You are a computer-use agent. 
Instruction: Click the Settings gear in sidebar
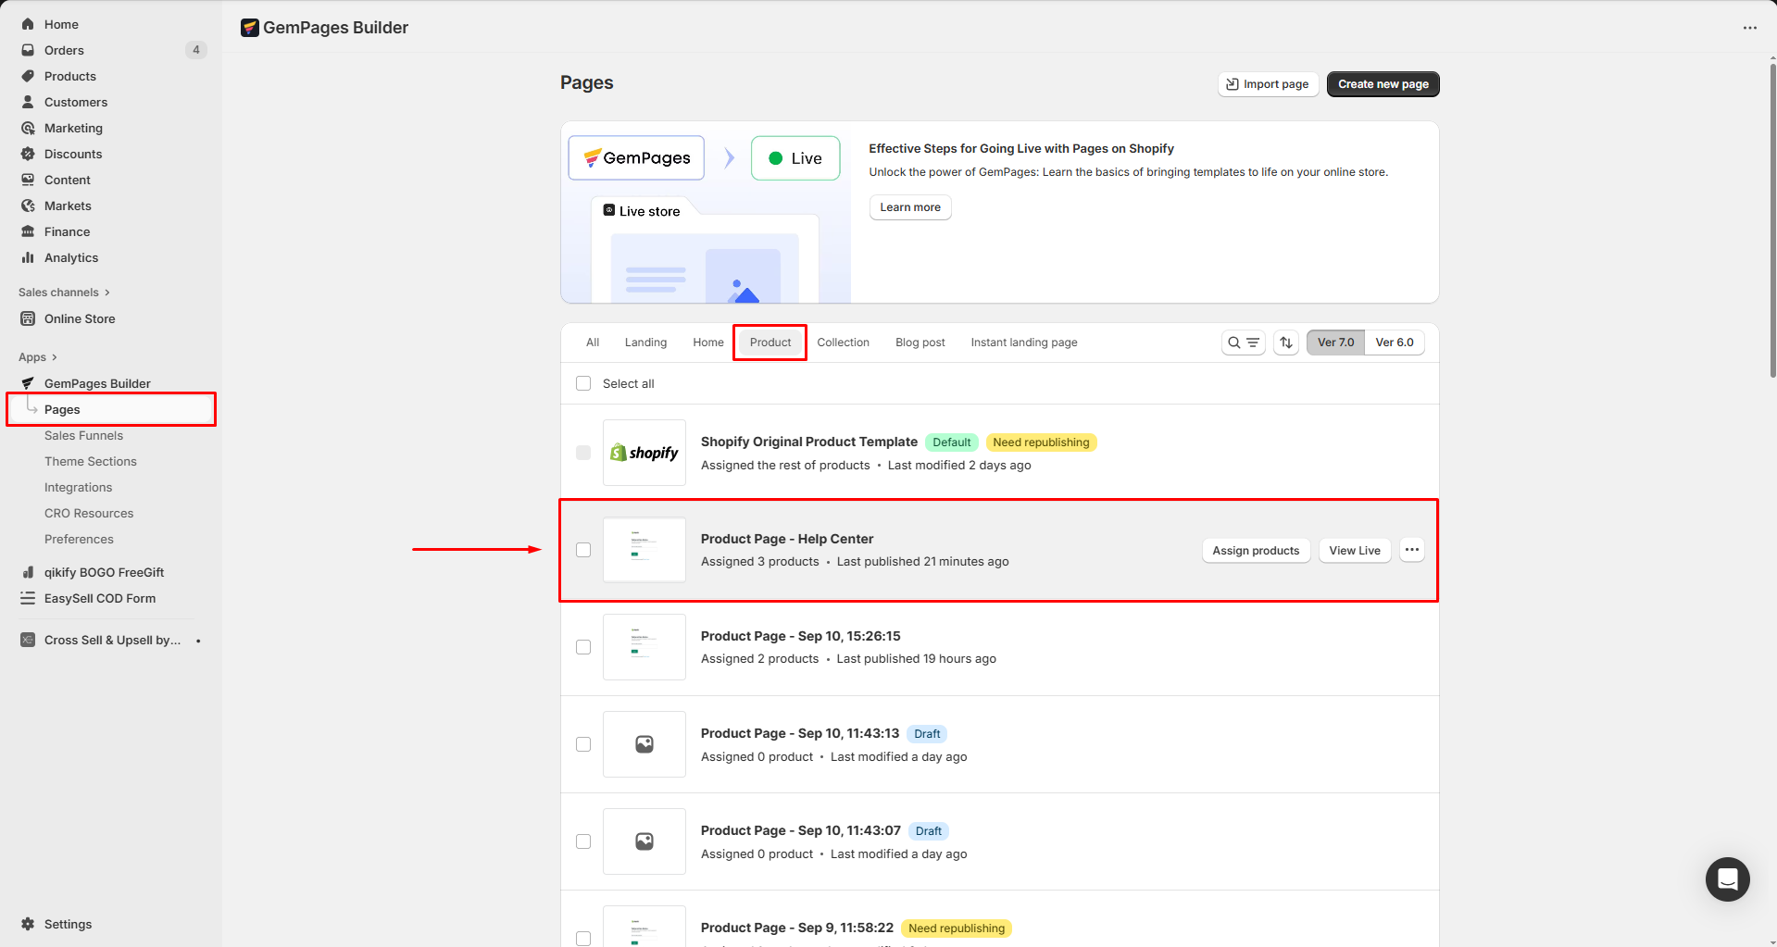(28, 924)
